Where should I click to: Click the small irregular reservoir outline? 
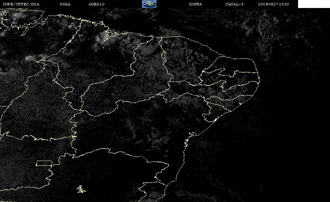pyautogui.click(x=81, y=189)
